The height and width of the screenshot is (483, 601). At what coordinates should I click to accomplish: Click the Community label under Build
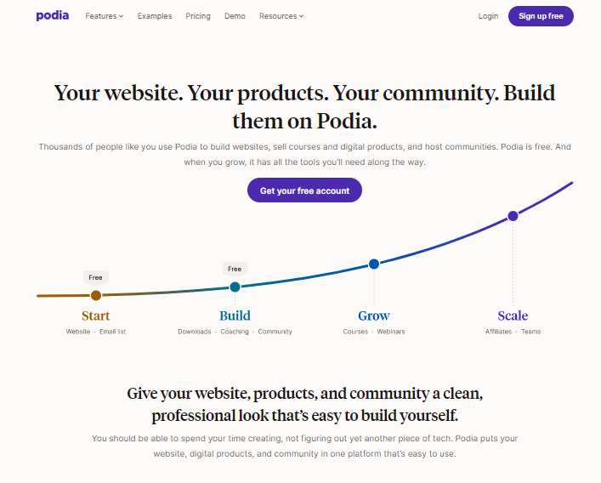[275, 332]
